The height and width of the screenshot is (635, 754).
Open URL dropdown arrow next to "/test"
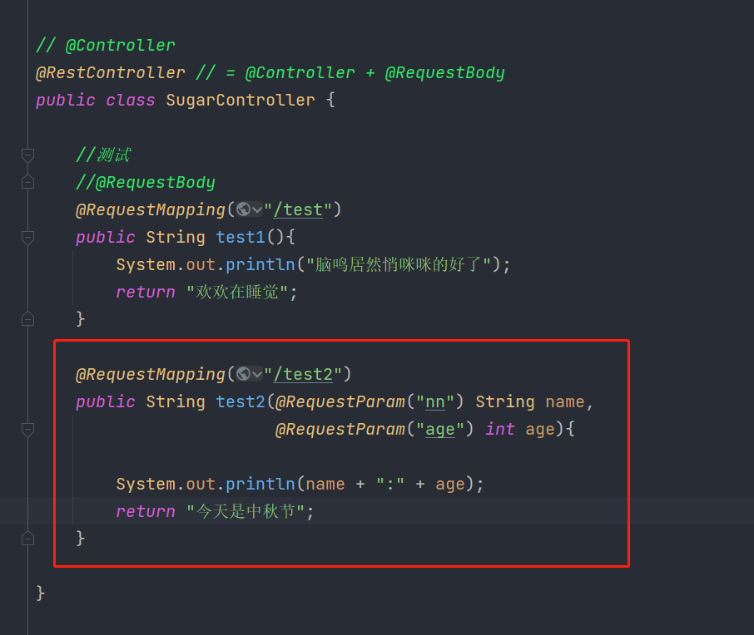pos(257,210)
